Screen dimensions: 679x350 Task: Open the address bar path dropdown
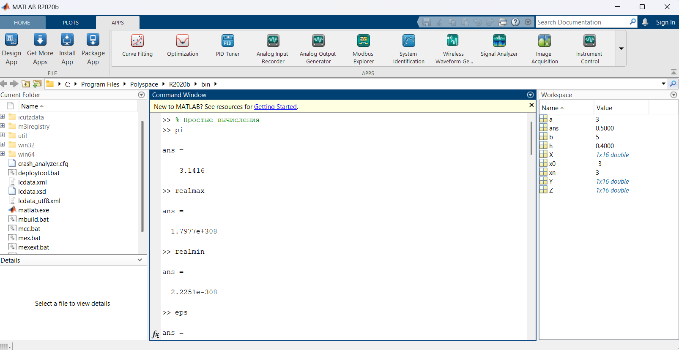(663, 84)
